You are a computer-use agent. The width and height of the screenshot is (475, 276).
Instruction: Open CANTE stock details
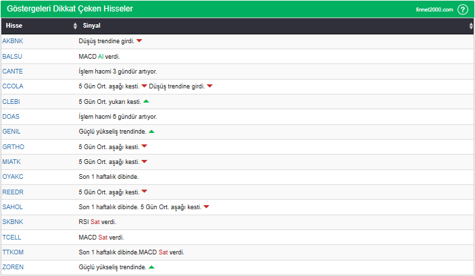13,71
